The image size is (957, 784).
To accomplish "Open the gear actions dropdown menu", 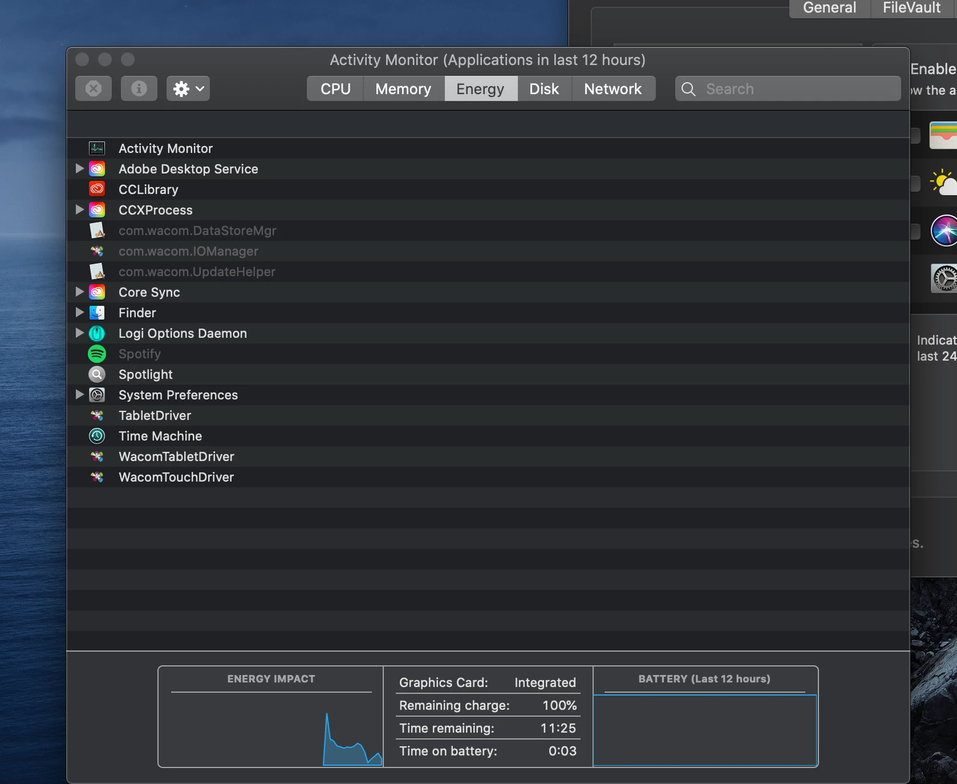I will pos(188,88).
